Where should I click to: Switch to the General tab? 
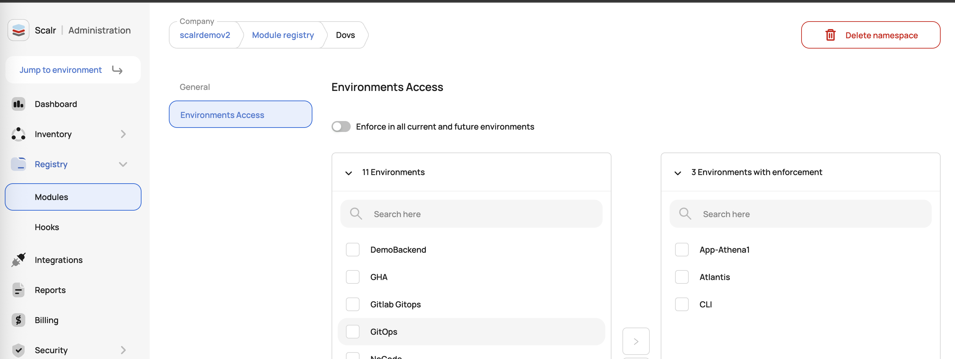point(194,87)
